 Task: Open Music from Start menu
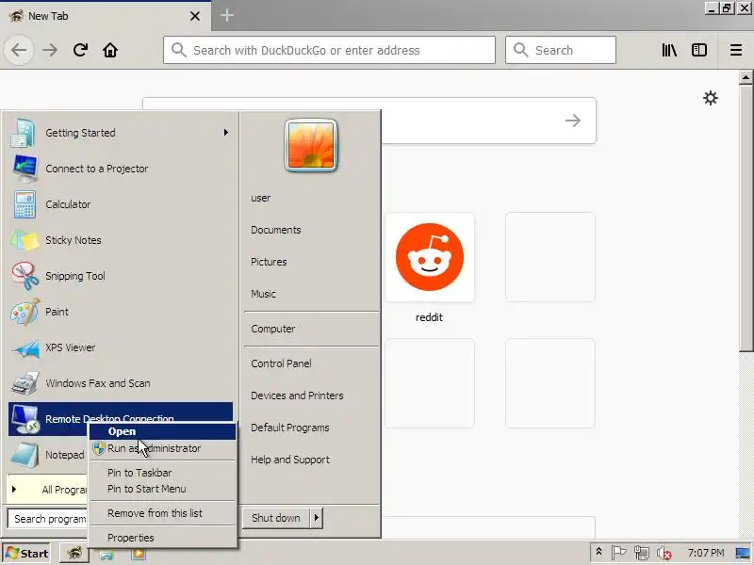coord(264,294)
